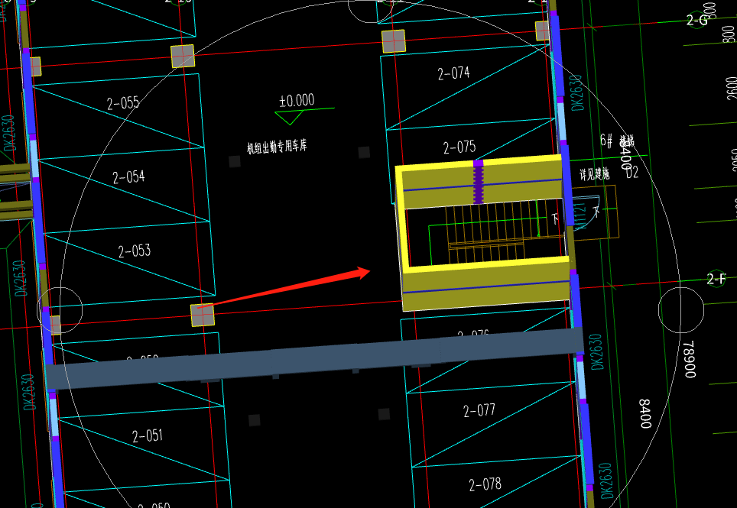Select parking space label 2-074
This screenshot has width=737, height=508.
pos(453,73)
